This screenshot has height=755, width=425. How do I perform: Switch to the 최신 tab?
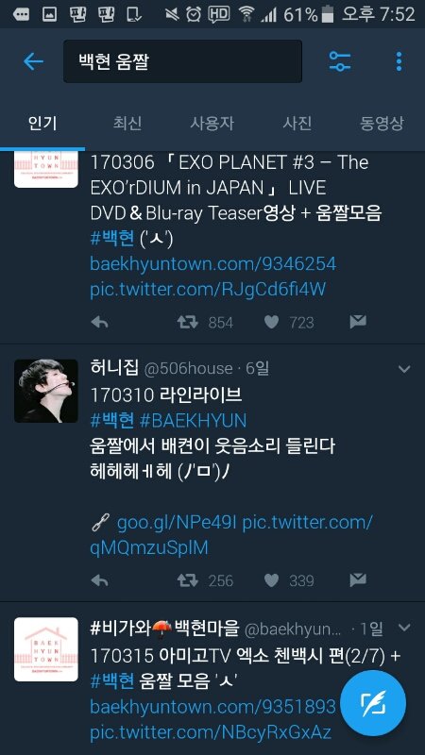pos(127,124)
